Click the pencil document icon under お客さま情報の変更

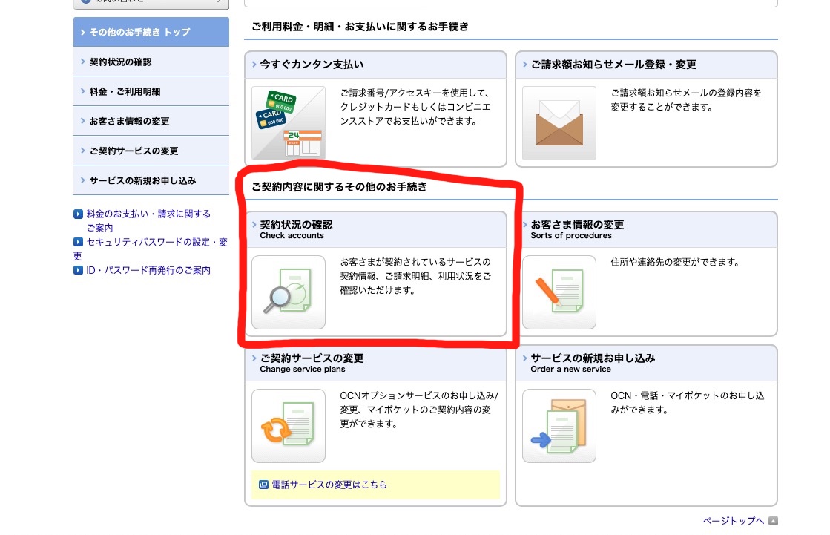tap(559, 292)
